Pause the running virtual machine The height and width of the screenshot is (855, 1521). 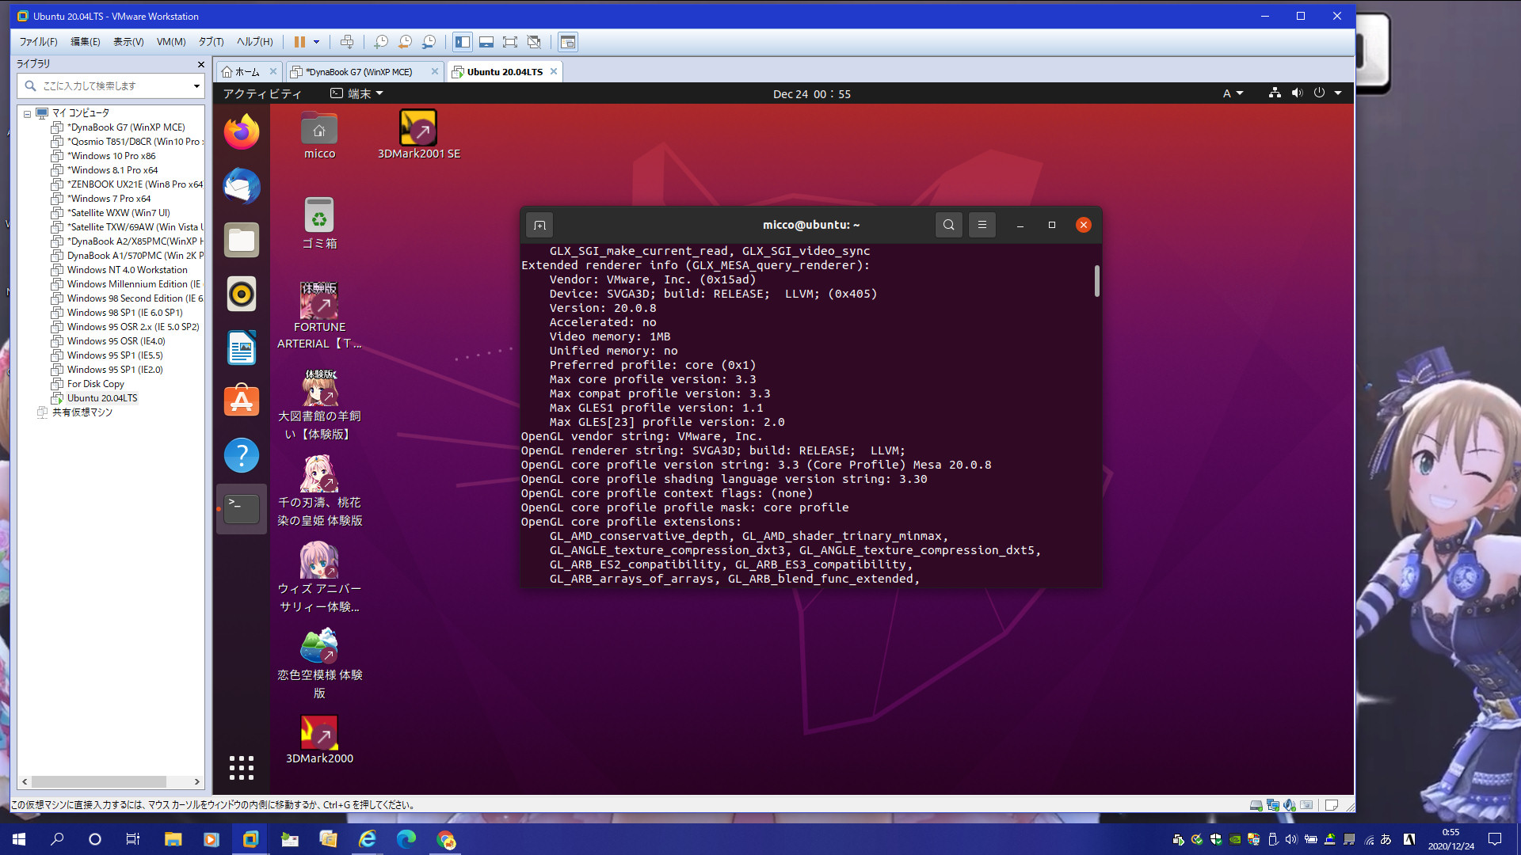click(x=299, y=42)
